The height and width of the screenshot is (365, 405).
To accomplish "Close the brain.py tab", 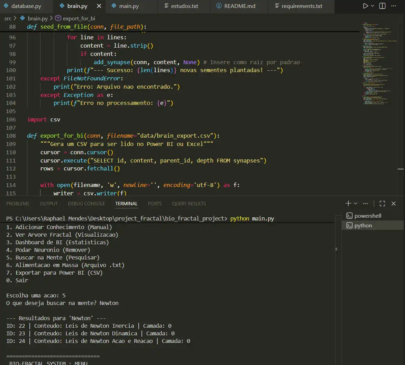I will (x=99, y=6).
